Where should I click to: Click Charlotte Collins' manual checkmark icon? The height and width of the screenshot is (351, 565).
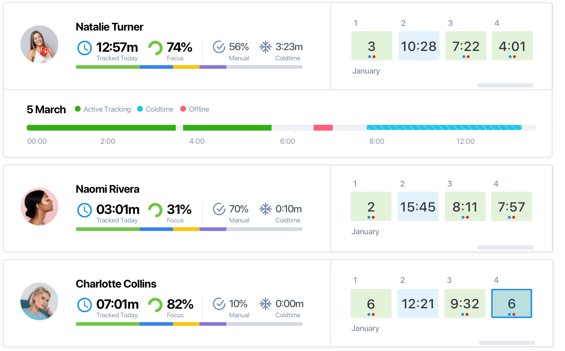pyautogui.click(x=219, y=304)
